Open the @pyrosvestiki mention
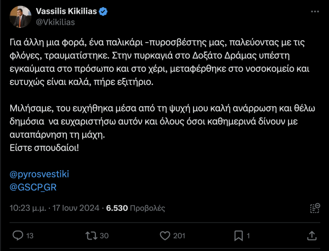 click(40, 174)
